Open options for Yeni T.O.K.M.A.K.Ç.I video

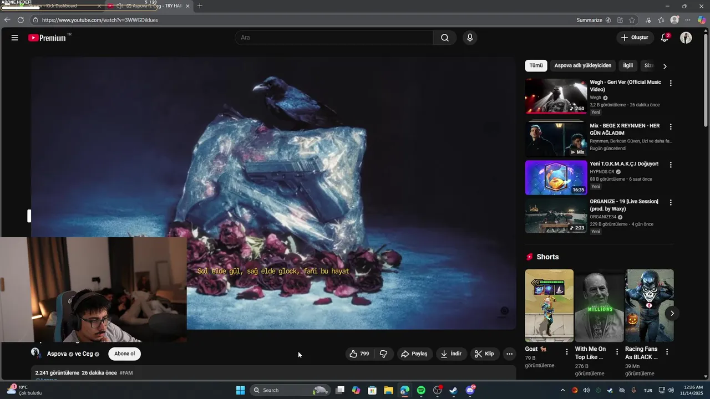click(671, 165)
